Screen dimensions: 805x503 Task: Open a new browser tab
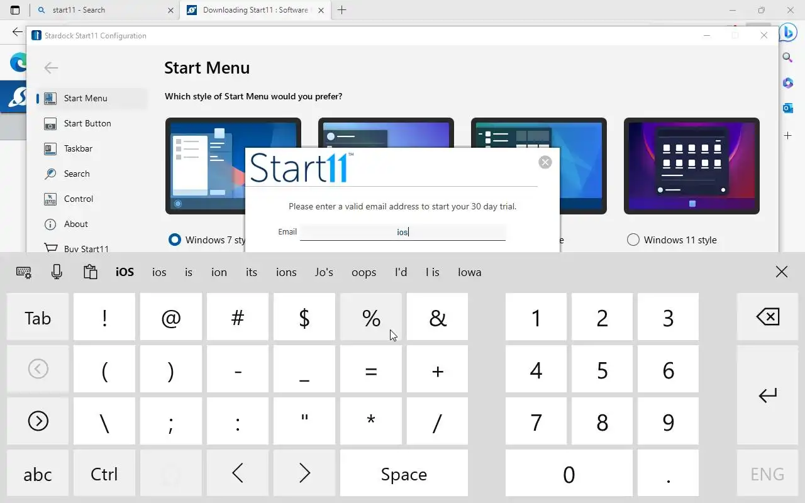[341, 10]
